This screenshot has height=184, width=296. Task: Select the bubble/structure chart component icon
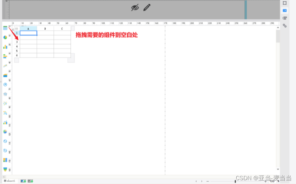tap(5, 113)
